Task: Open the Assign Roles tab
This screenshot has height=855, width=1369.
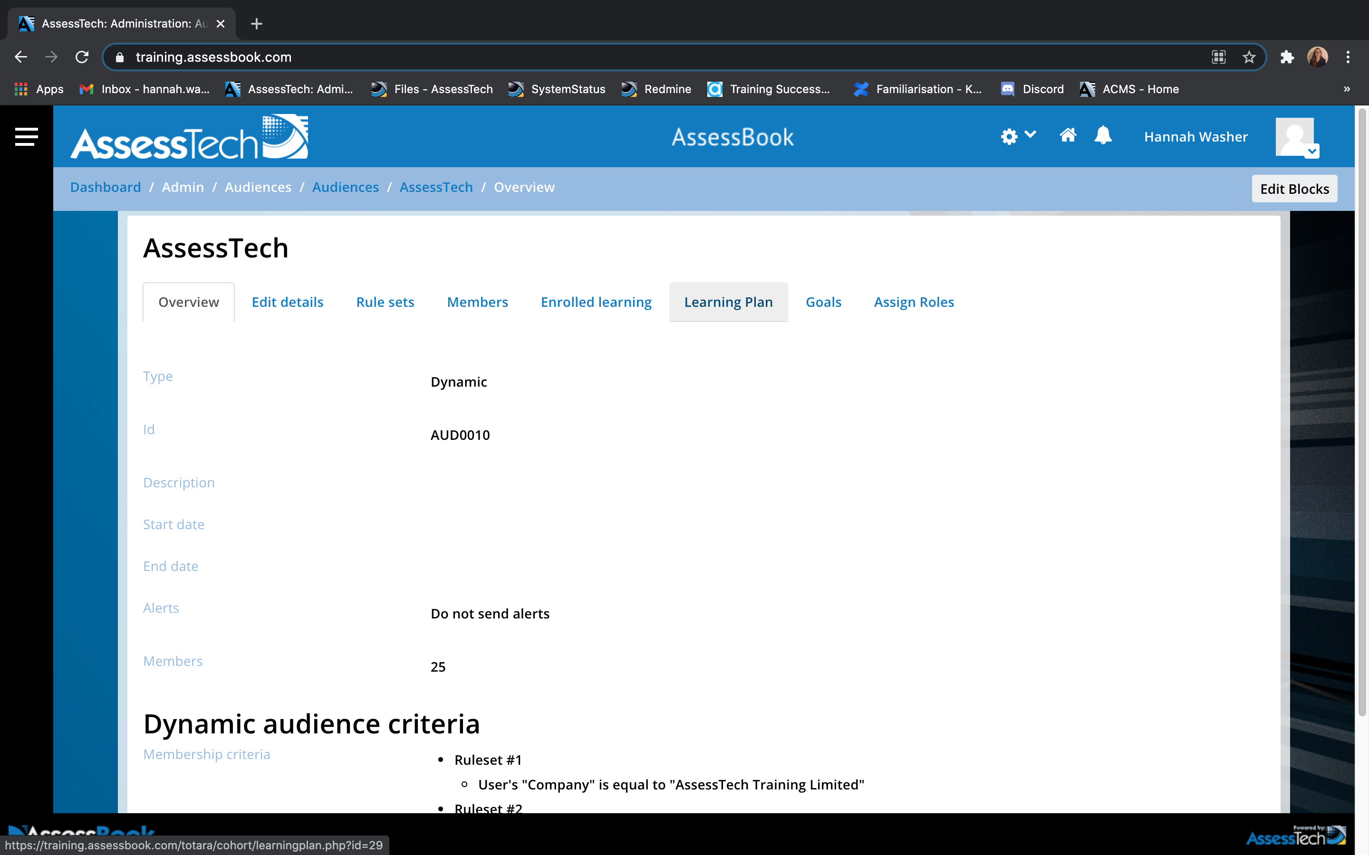Action: 914,302
